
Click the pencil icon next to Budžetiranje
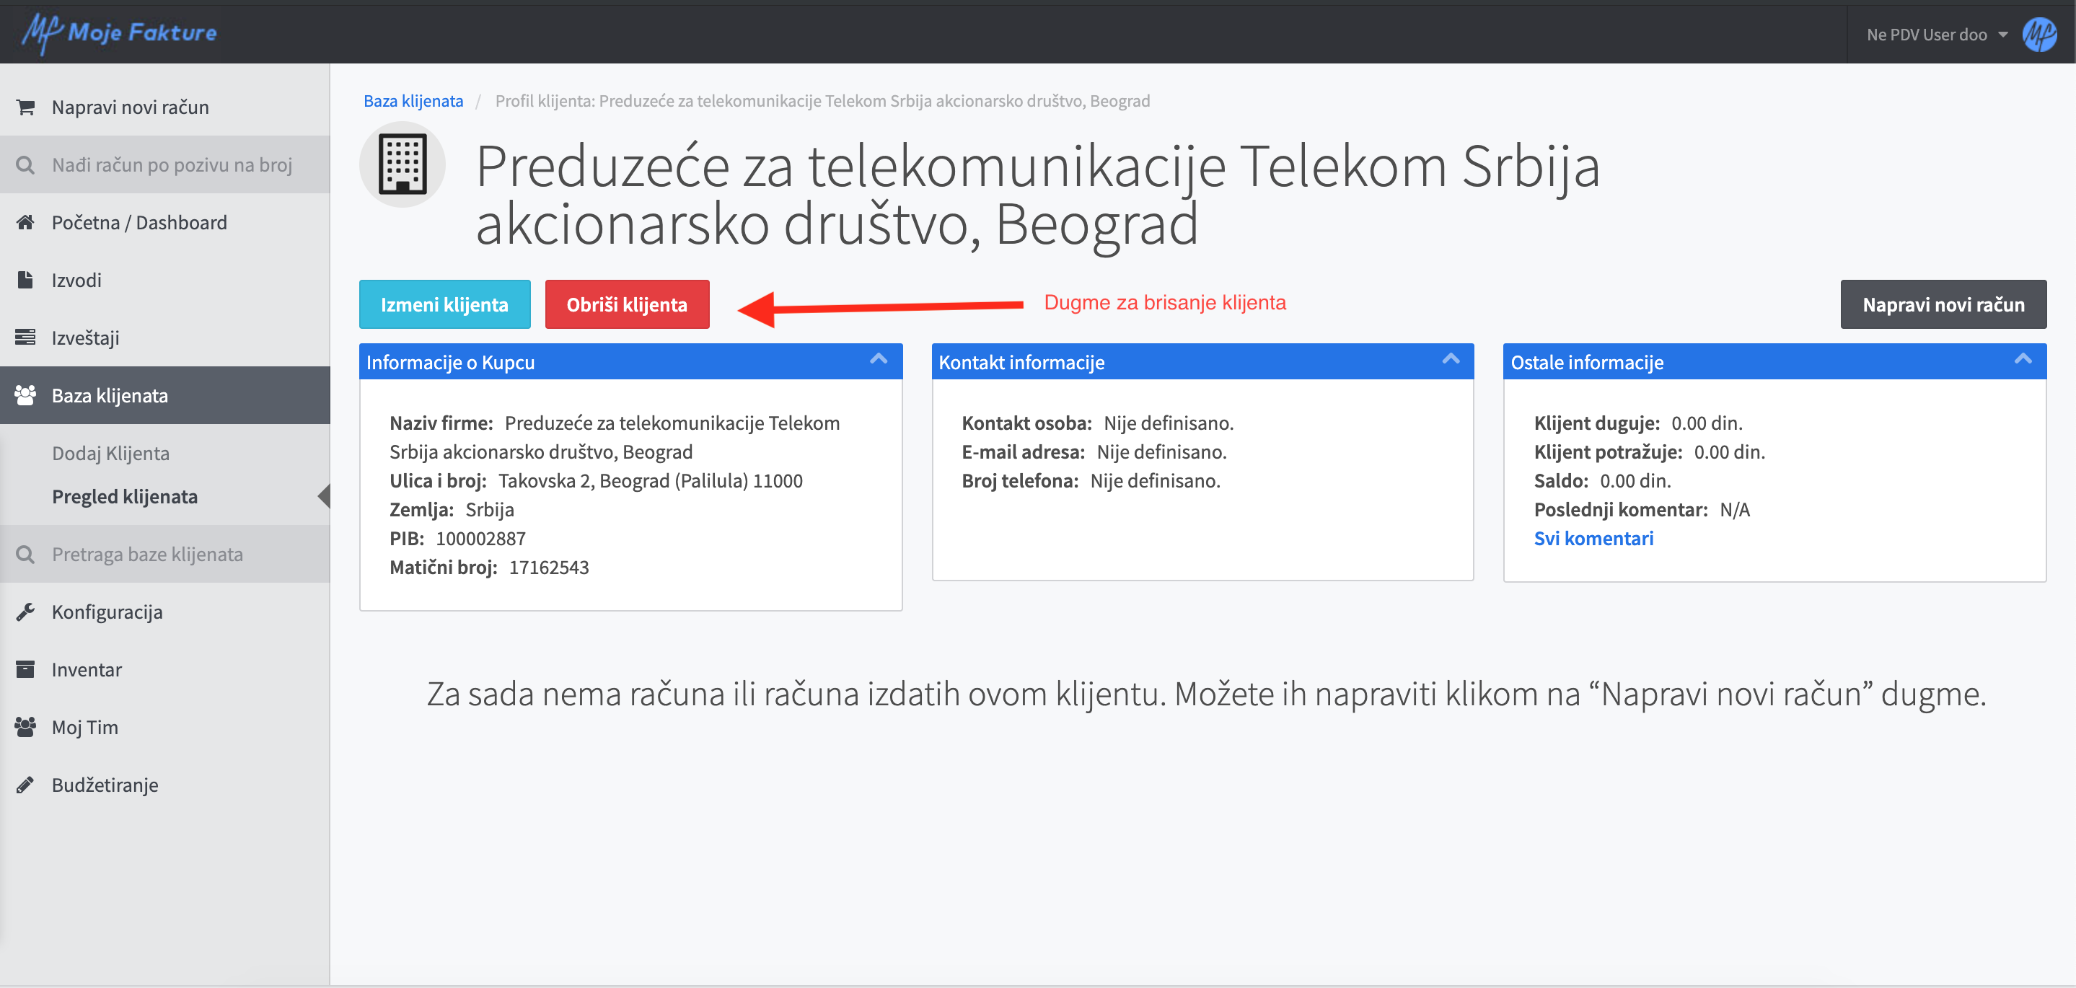tap(26, 786)
